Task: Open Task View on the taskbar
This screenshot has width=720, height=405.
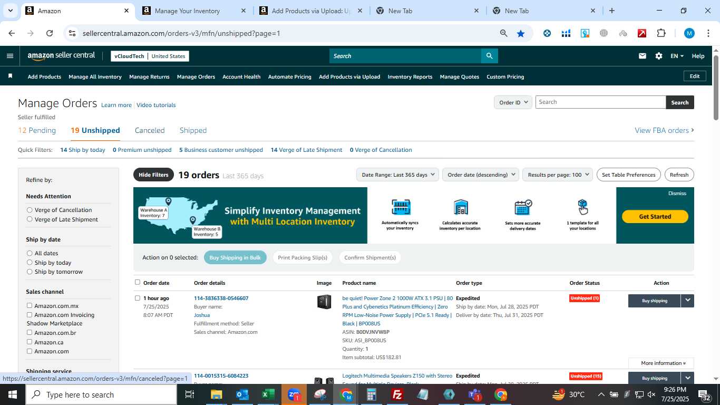Action: click(190, 394)
